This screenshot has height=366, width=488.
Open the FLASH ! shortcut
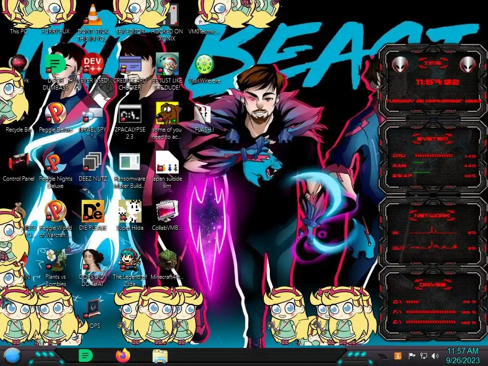[x=204, y=118]
